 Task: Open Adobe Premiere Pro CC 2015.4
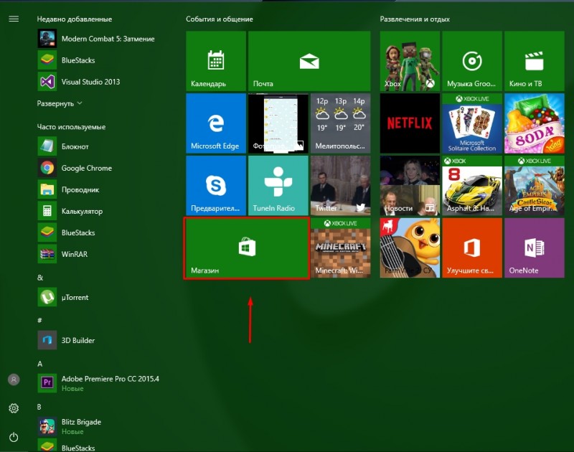coord(98,383)
